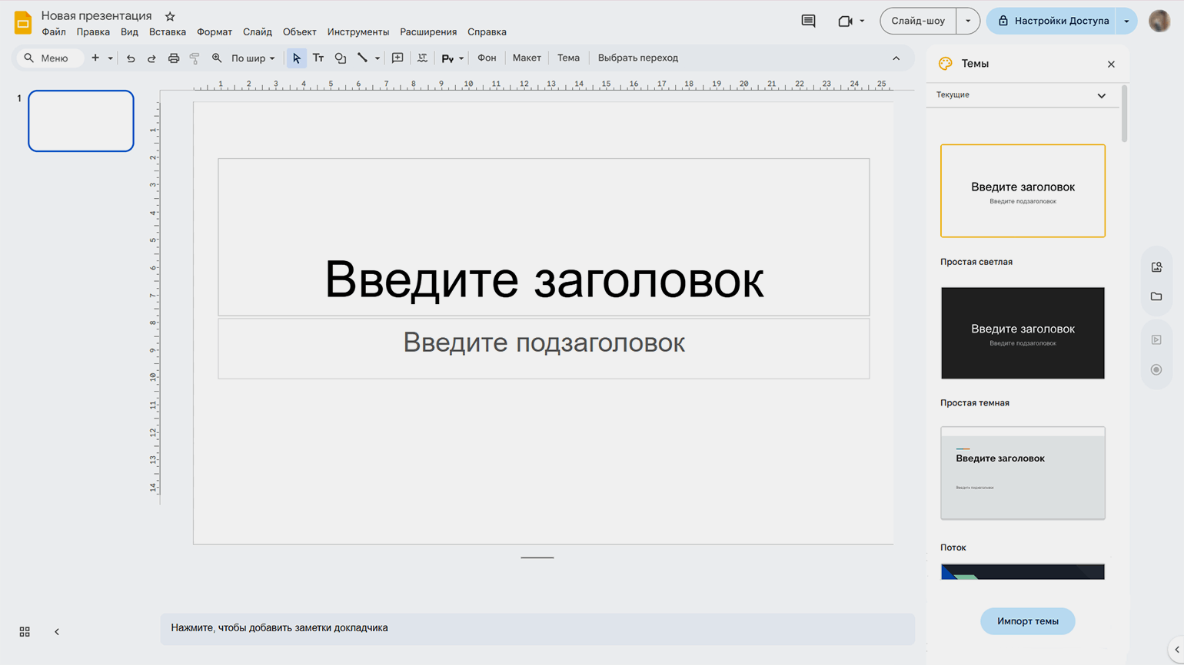This screenshot has height=665, width=1184.
Task: Open grid view of slides
Action: coord(25,631)
